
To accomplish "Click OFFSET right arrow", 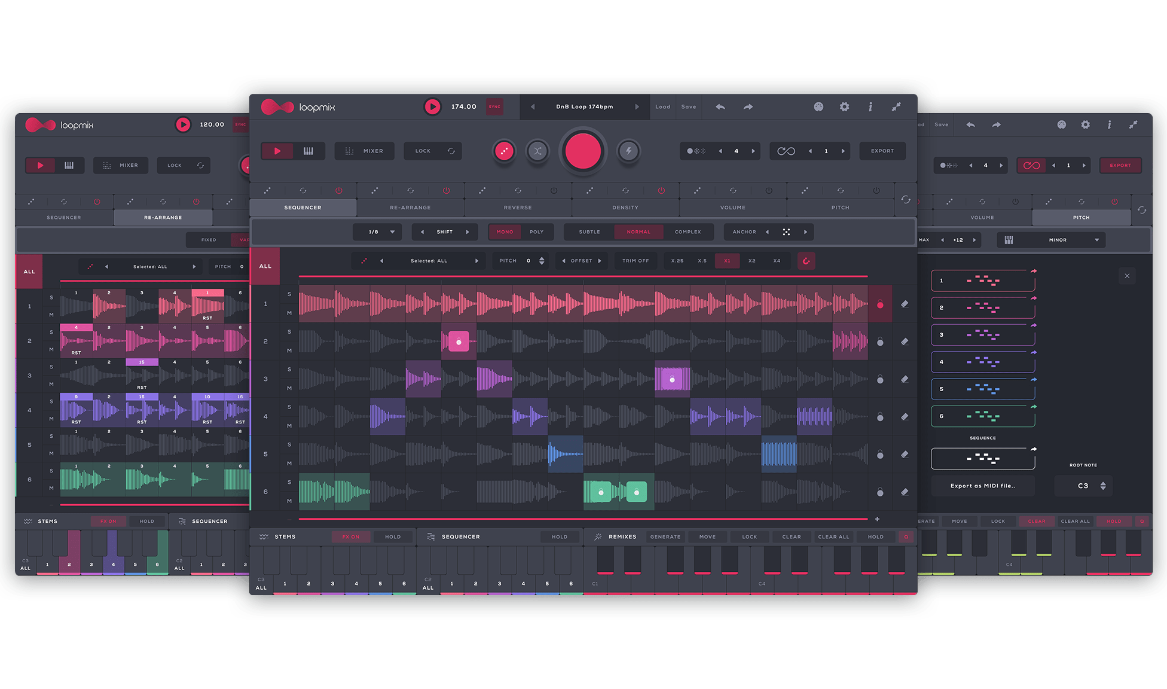I will point(600,261).
